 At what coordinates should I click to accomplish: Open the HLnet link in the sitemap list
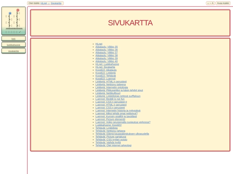pyautogui.click(x=99, y=44)
